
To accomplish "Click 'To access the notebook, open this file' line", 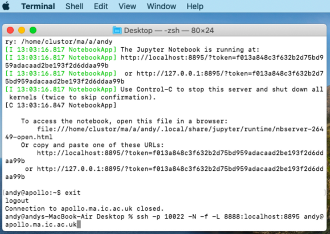I will (x=124, y=121).
